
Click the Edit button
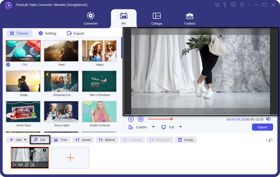tap(40, 140)
